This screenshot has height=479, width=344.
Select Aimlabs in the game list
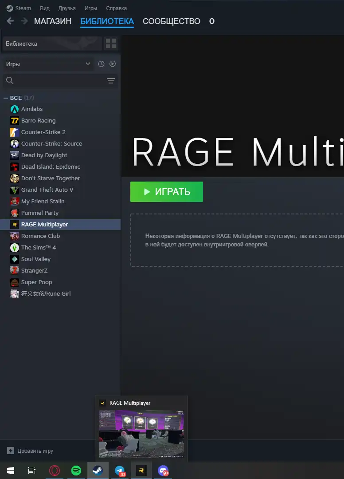(60, 109)
